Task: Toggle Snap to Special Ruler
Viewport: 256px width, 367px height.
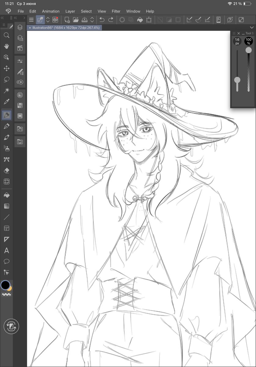Action: tap(198, 20)
